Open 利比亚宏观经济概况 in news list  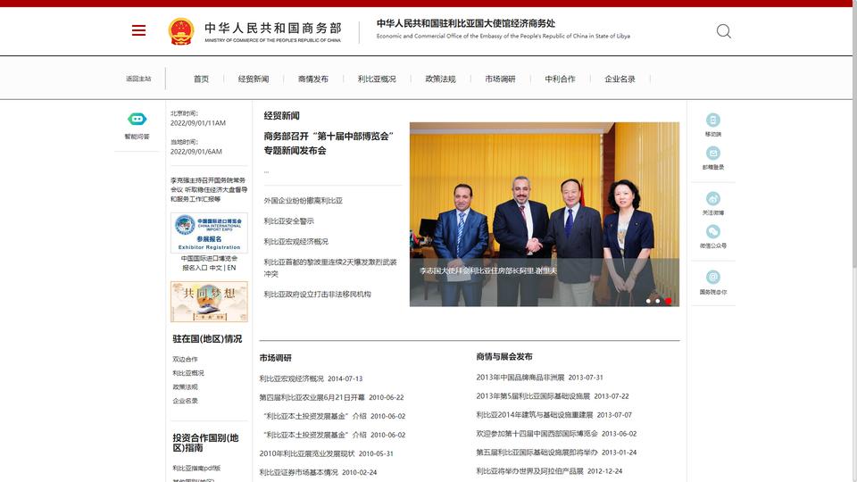click(x=295, y=242)
